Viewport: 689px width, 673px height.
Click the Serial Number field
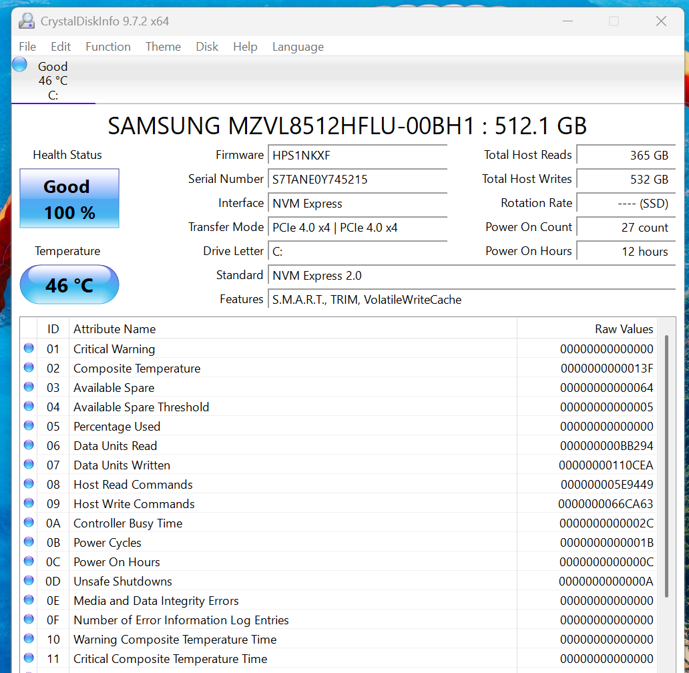click(357, 180)
